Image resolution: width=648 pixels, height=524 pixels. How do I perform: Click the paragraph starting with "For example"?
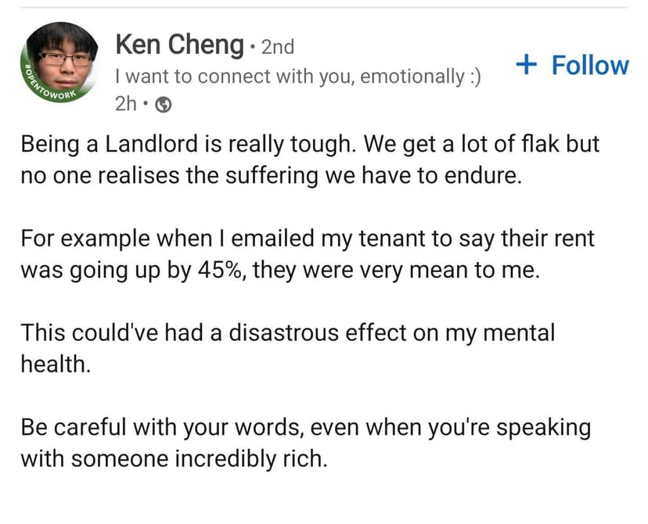pos(307,252)
